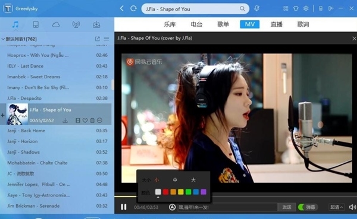
Task: Click the danmaku text input field
Action: point(227,207)
